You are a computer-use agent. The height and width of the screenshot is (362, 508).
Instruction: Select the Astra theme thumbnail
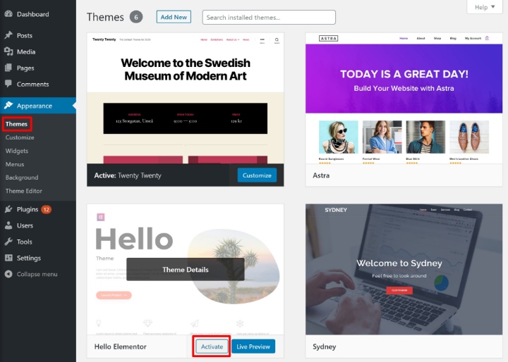pos(404,98)
